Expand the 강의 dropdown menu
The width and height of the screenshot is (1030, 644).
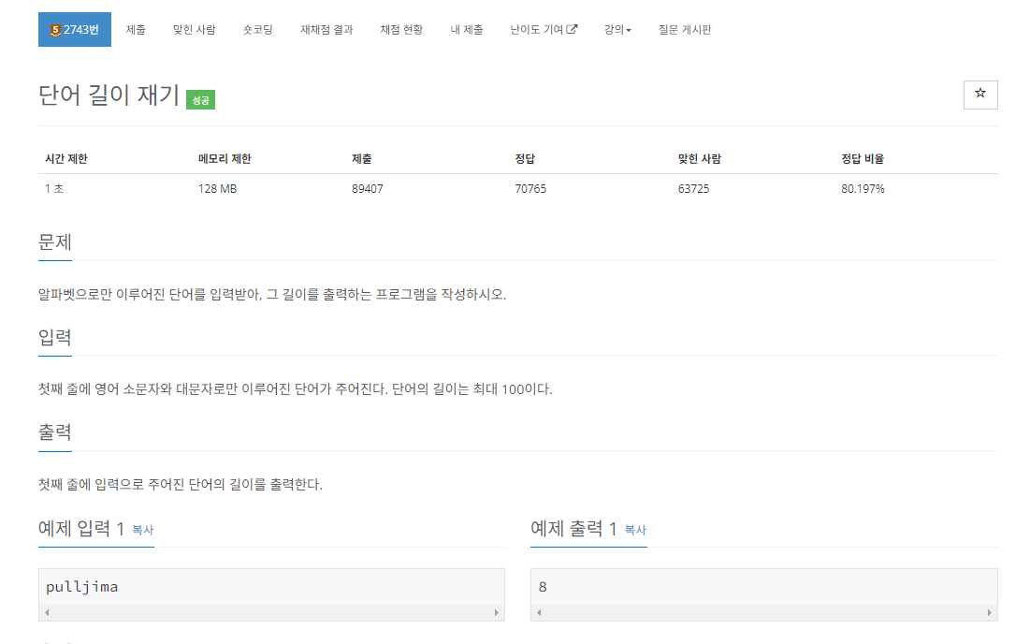coord(617,30)
